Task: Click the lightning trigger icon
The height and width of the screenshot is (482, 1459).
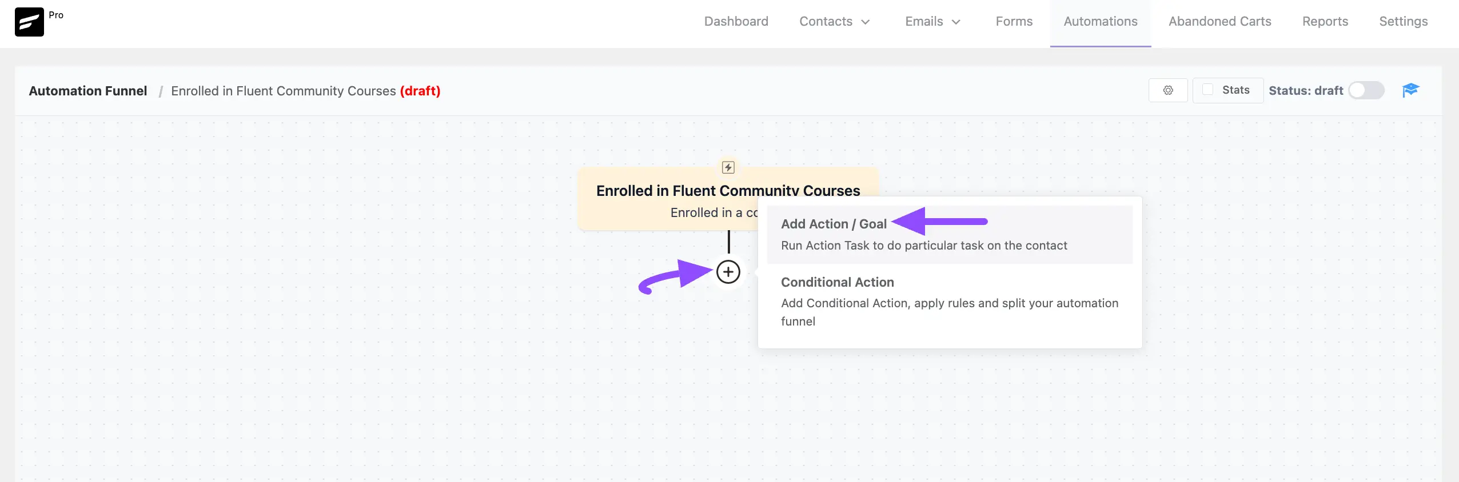Action: (x=728, y=167)
